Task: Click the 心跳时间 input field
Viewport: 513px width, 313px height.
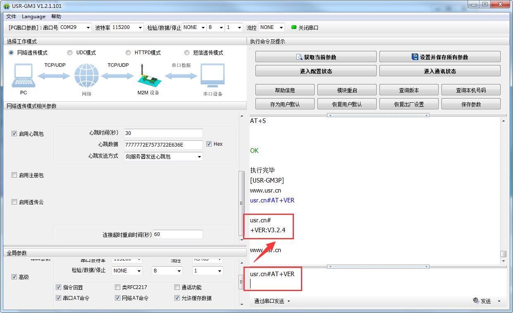Action: [x=163, y=133]
